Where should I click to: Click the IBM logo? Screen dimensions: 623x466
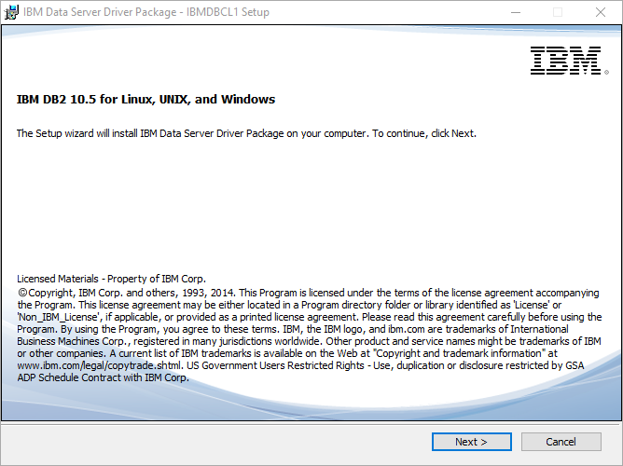pos(565,61)
